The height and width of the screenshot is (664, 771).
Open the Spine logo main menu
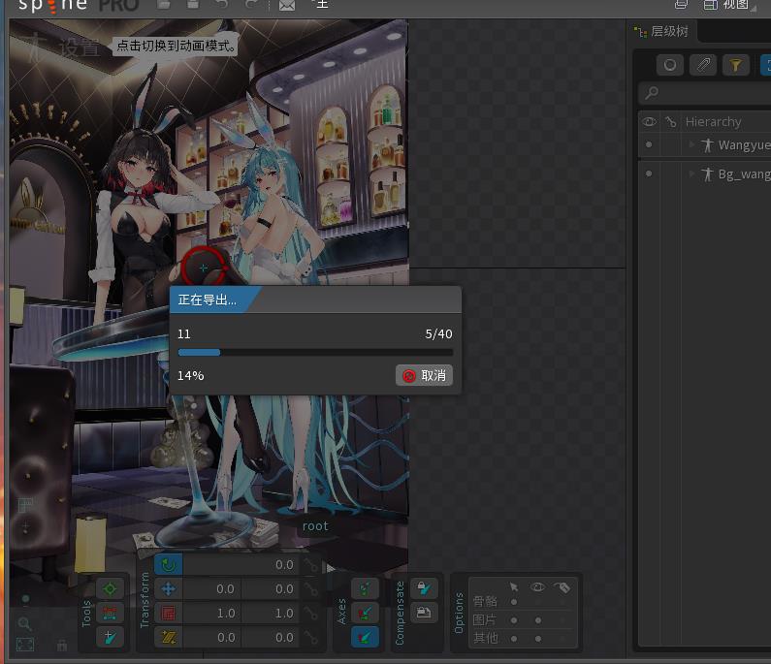coord(53,6)
